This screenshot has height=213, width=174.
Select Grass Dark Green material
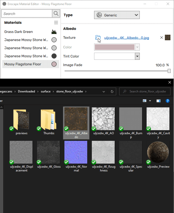tap(19, 32)
